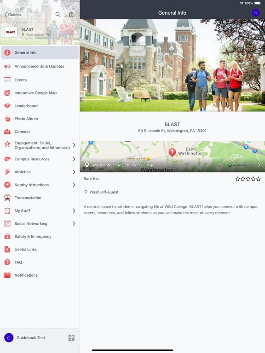Click the Athletics lightning icon

pos(7,172)
